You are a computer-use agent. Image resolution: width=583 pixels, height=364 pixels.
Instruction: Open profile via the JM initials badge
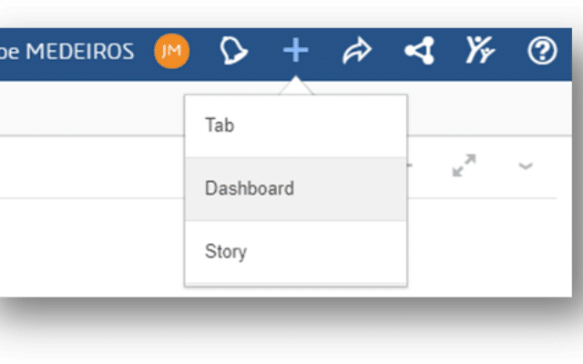tap(171, 52)
